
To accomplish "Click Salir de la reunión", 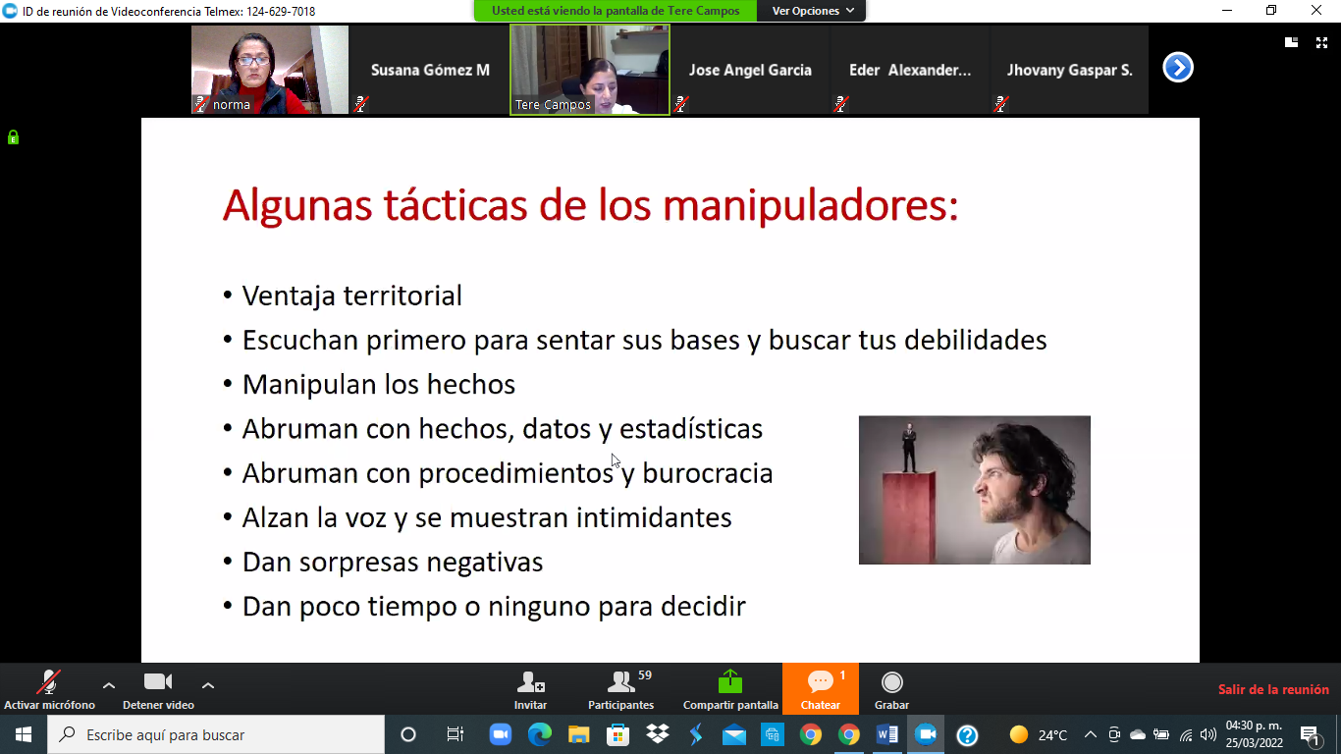I will (x=1273, y=689).
